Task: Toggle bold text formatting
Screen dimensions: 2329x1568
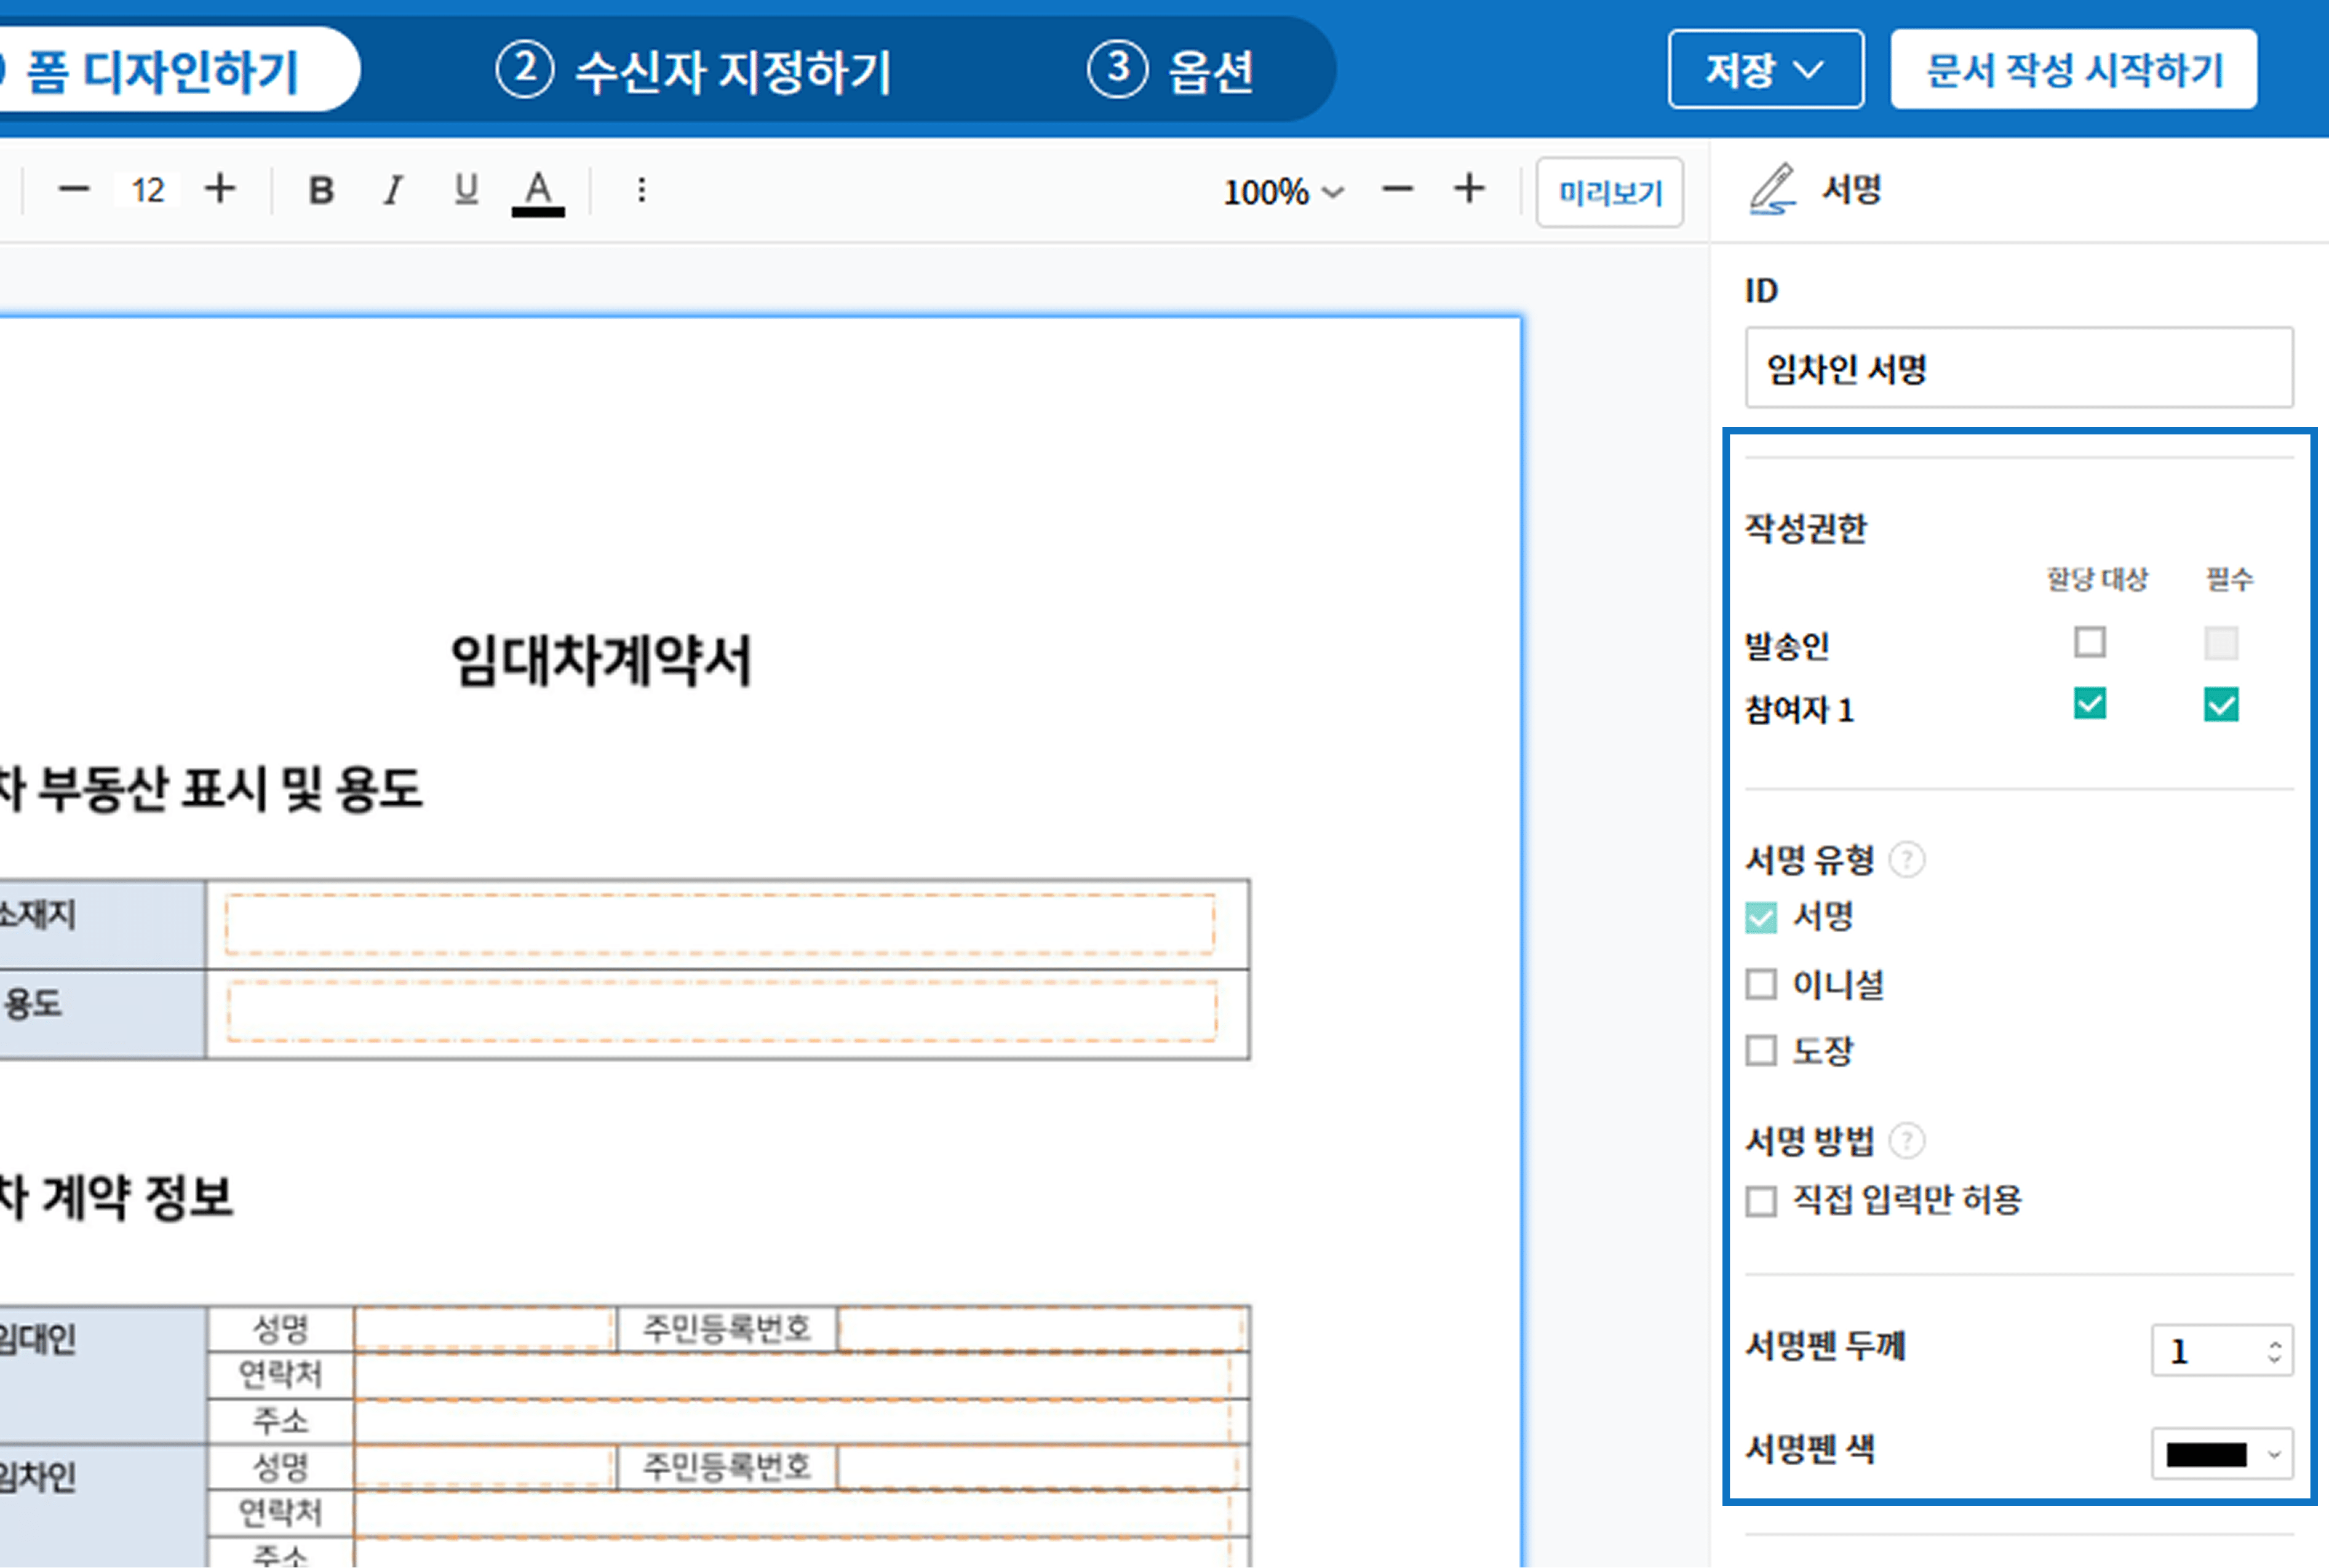Action: pyautogui.click(x=321, y=190)
